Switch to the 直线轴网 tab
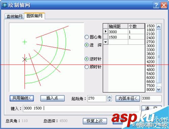 pyautogui.click(x=15, y=17)
